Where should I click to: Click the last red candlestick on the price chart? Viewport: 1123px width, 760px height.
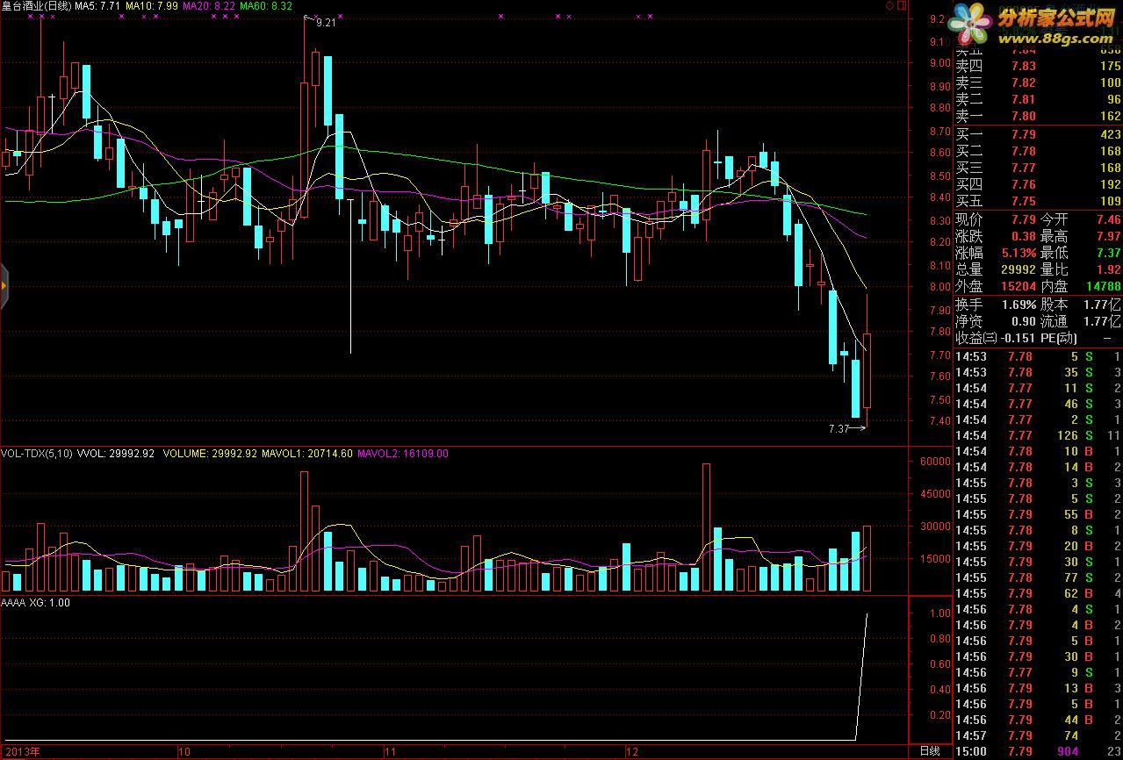point(867,370)
